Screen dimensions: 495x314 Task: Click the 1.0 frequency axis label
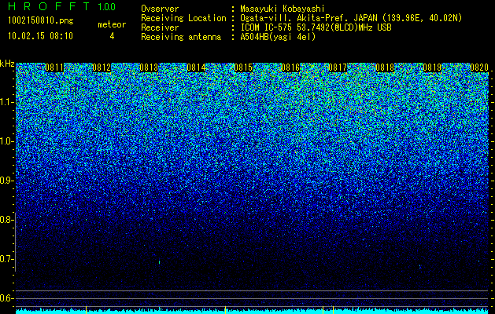tap(7, 141)
